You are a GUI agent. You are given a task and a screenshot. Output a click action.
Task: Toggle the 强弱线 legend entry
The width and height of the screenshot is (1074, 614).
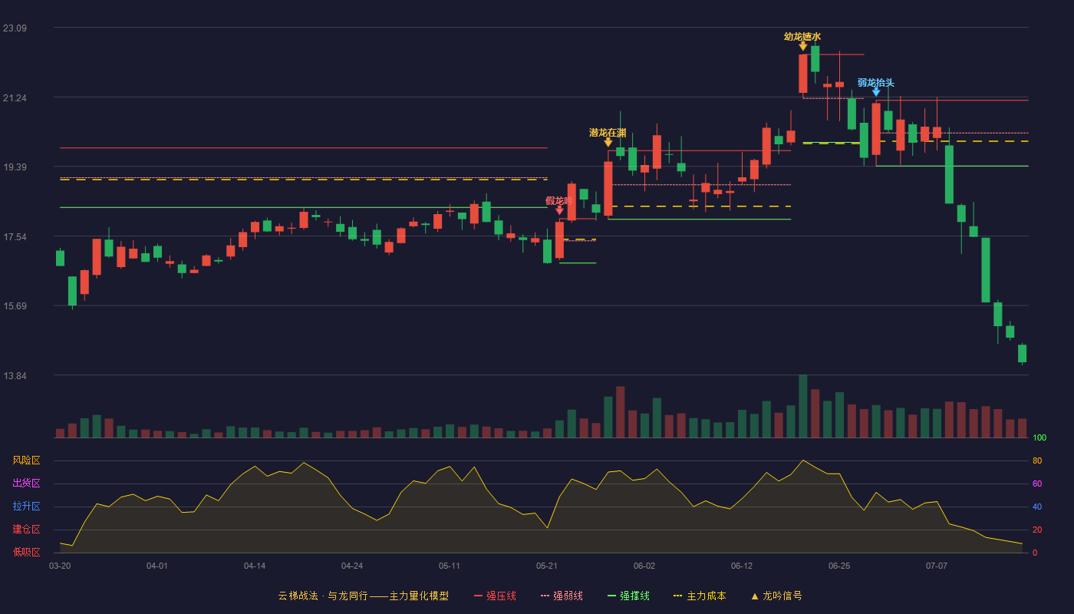click(562, 596)
